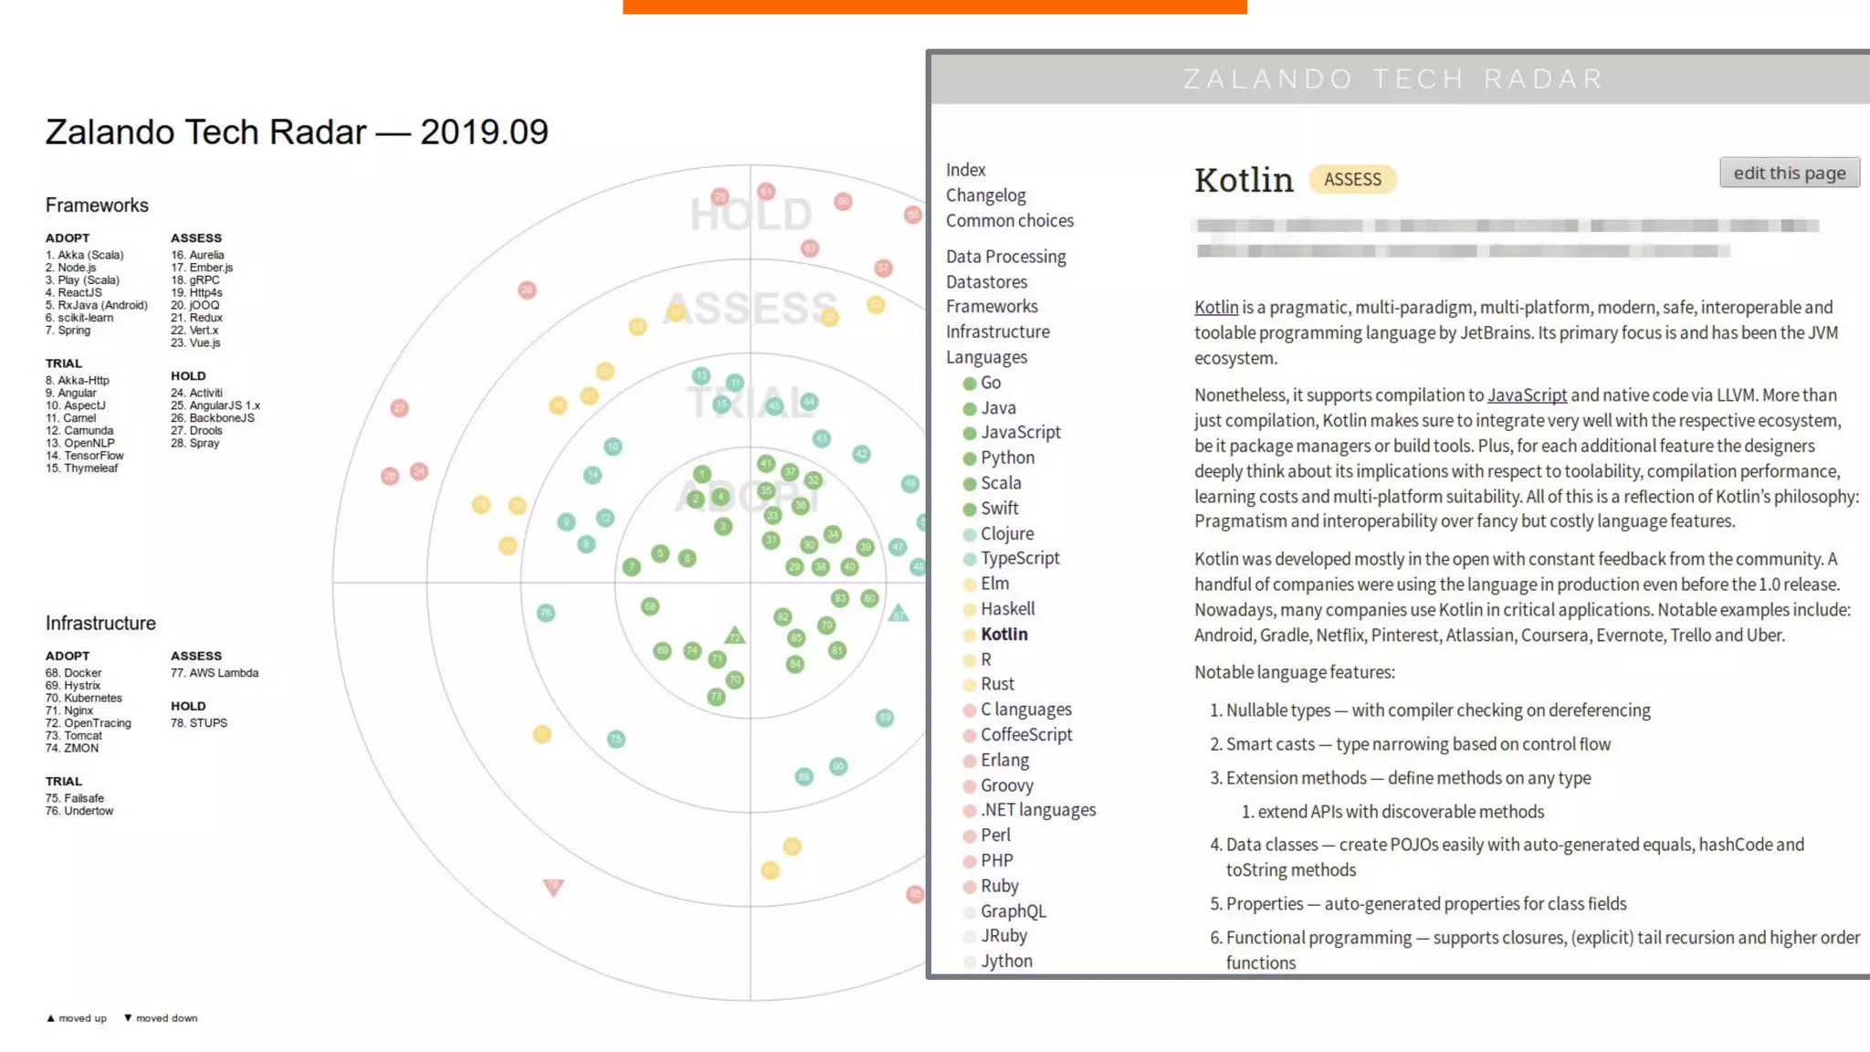Image resolution: width=1870 pixels, height=1052 pixels.
Task: Click the green status dot beside Go
Action: [970, 384]
